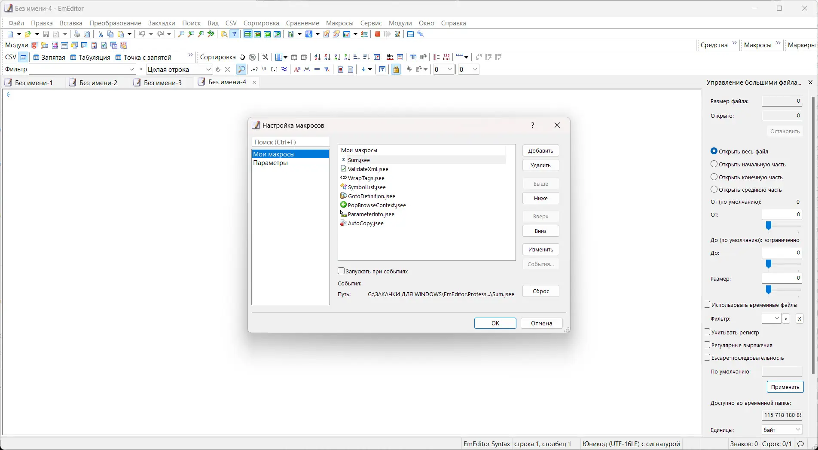The width and height of the screenshot is (818, 450).
Task: Click the Copy icon in toolbar
Action: point(110,34)
